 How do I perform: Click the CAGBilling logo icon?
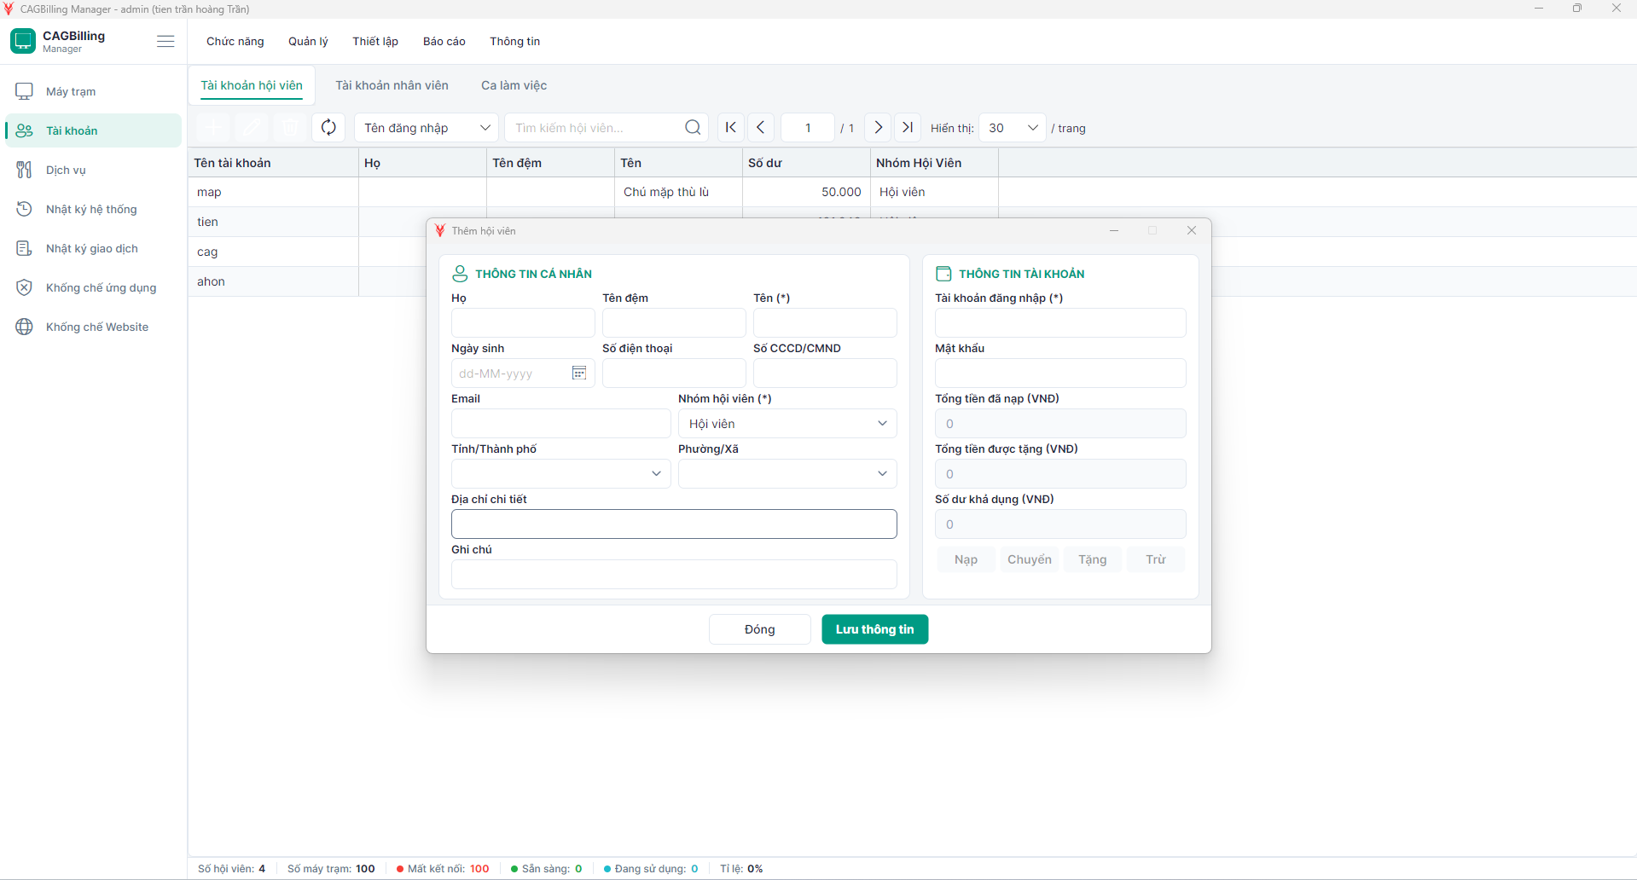[23, 41]
